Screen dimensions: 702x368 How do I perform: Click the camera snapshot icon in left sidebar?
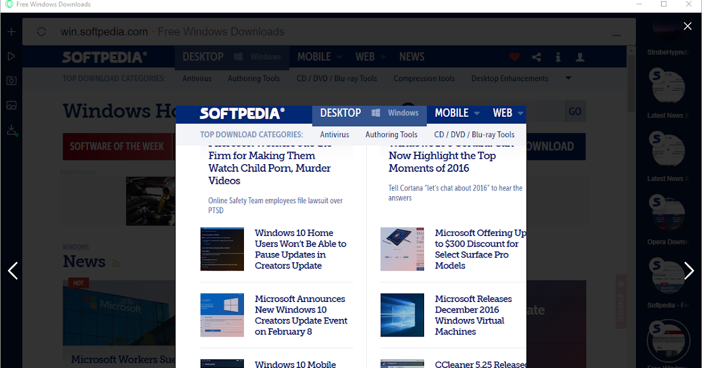(x=11, y=81)
